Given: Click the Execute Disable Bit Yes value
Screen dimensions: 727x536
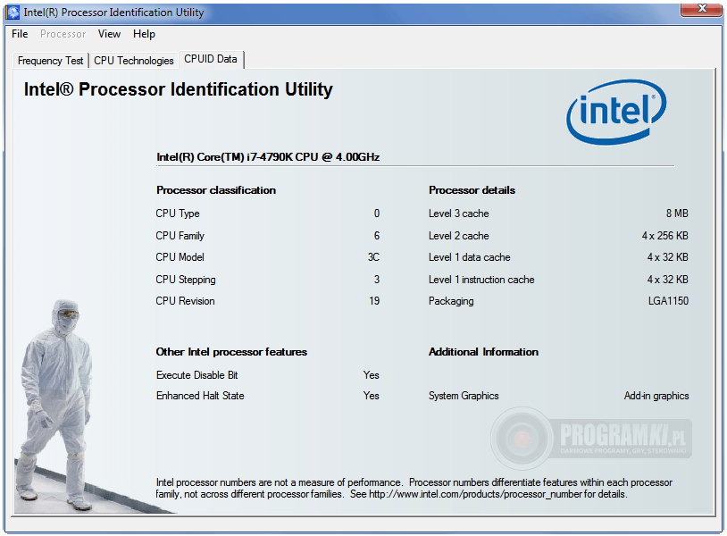Looking at the screenshot, I should click(371, 375).
